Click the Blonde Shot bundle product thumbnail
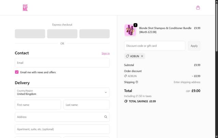 130,30
